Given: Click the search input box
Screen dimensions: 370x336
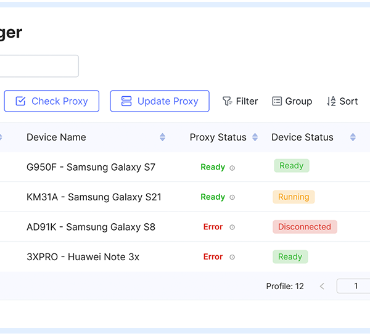Looking at the screenshot, I should coord(39,66).
